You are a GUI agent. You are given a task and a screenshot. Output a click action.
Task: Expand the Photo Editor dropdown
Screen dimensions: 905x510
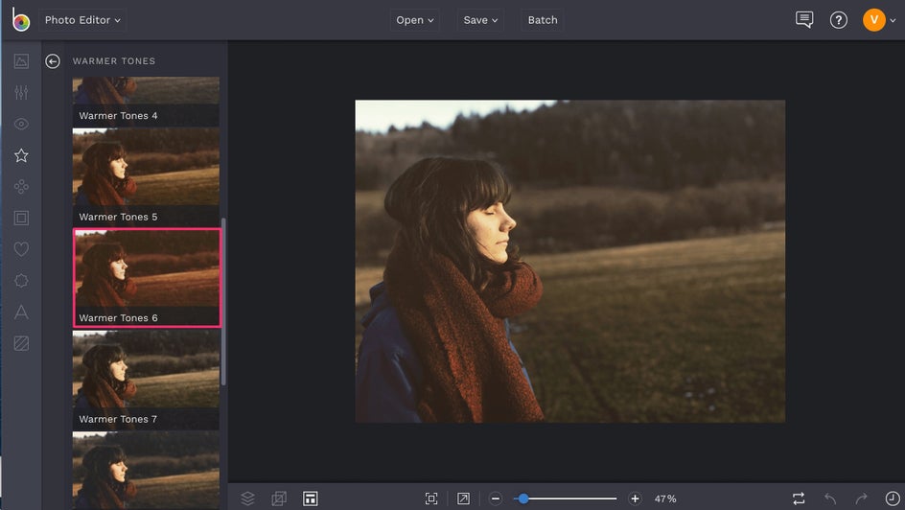click(82, 20)
